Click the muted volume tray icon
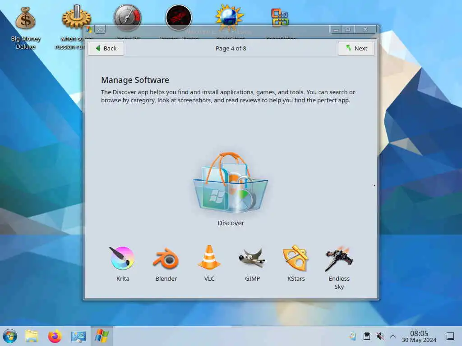Viewport: 462px width, 346px height. 380,336
